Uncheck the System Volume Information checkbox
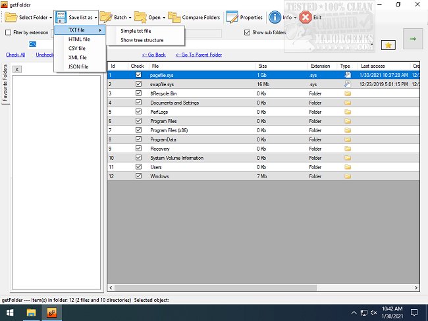428x321 pixels. point(139,158)
